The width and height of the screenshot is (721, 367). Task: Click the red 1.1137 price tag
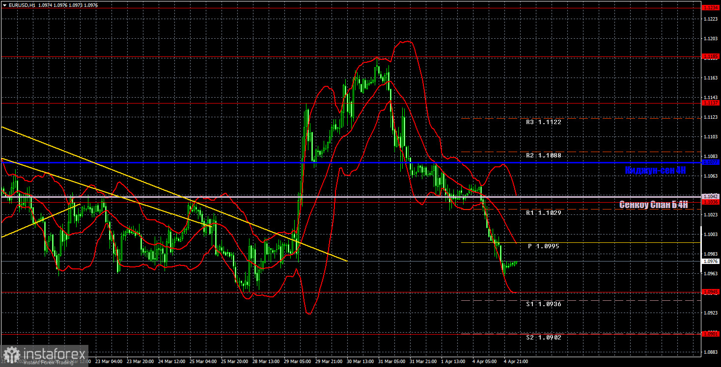pyautogui.click(x=711, y=103)
